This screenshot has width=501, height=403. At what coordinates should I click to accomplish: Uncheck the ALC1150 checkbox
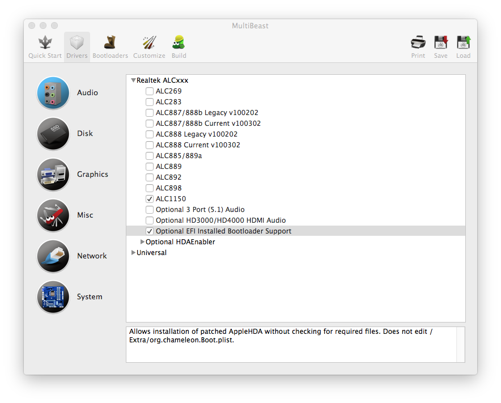(149, 199)
